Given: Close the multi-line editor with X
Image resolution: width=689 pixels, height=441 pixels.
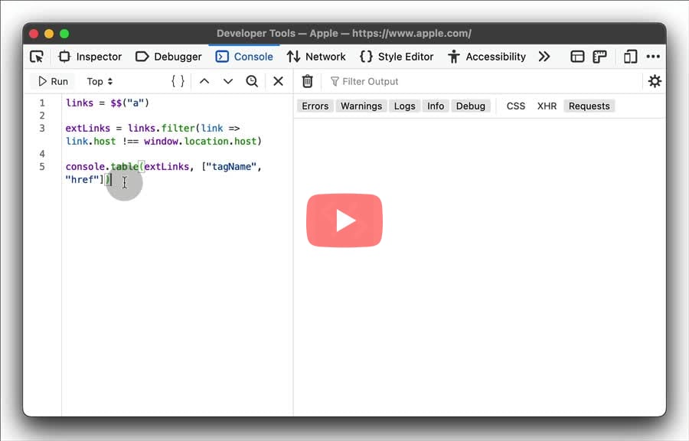Looking at the screenshot, I should tap(278, 81).
